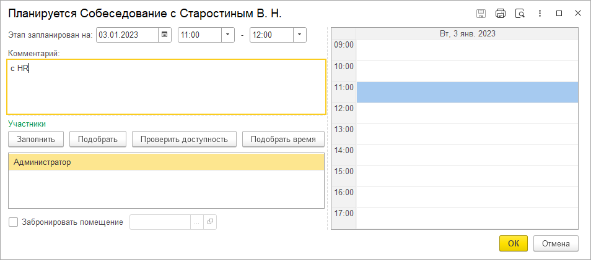Click Проверить доступность button
591x260 pixels.
184,139
